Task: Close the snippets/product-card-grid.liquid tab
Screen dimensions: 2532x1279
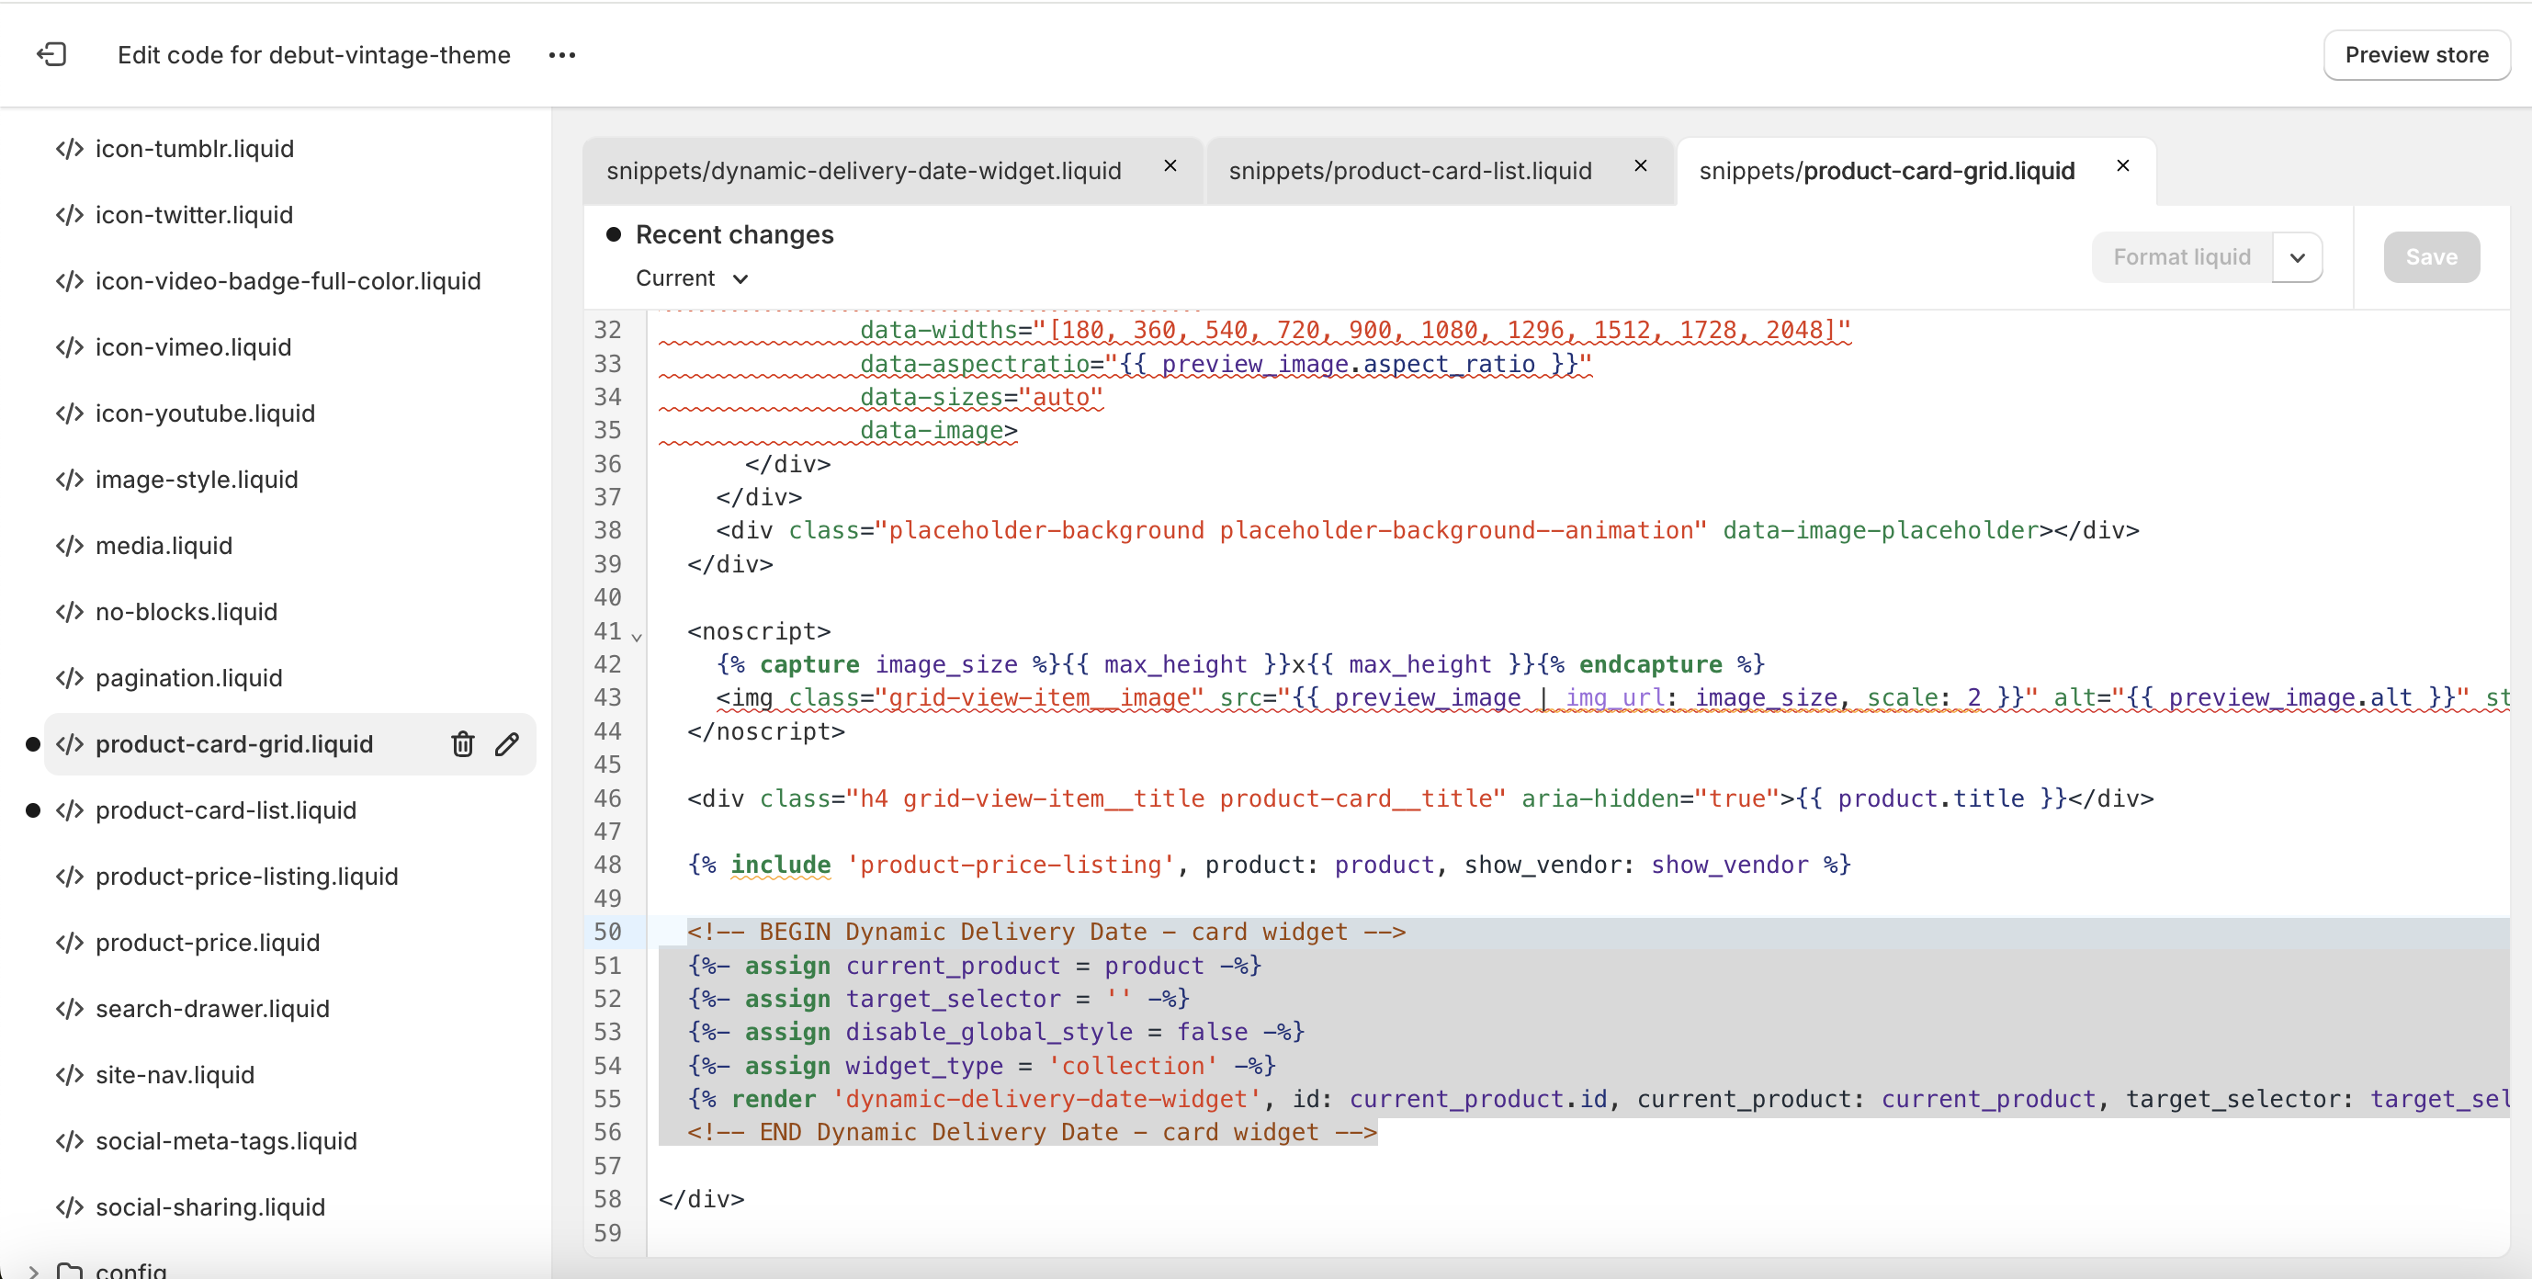Action: pyautogui.click(x=2119, y=168)
